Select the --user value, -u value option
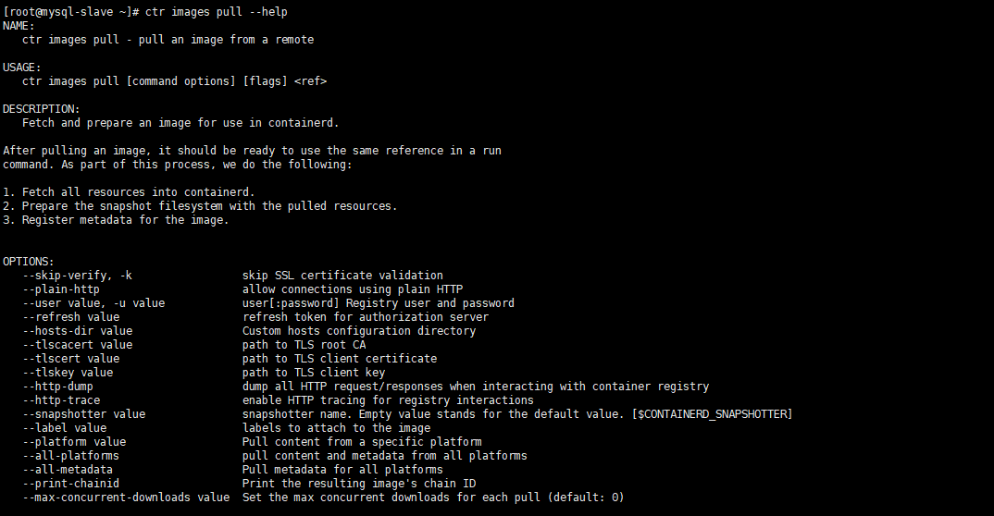This screenshot has width=994, height=516. (x=93, y=303)
